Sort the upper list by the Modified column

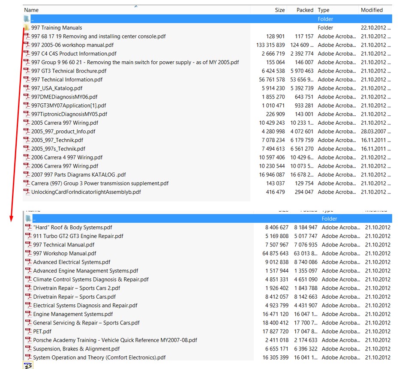click(372, 10)
